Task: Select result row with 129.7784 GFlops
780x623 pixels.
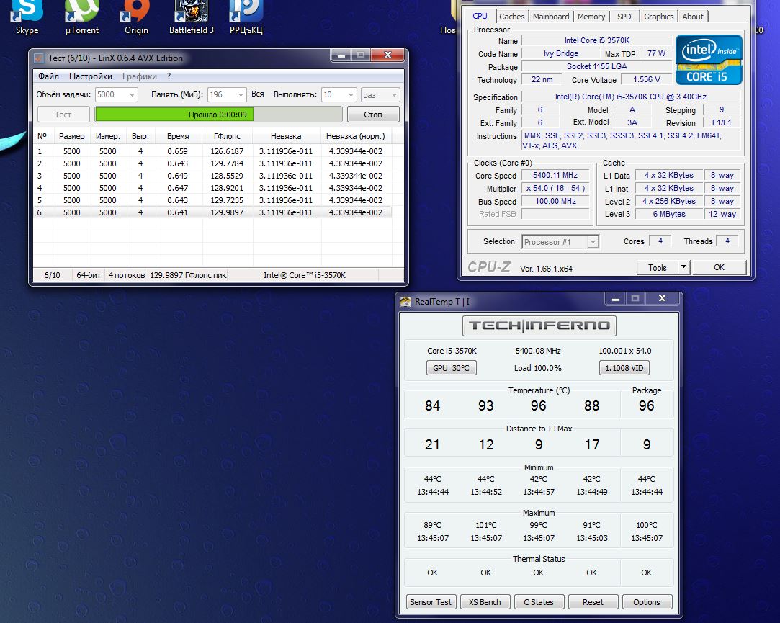Action: click(213, 163)
